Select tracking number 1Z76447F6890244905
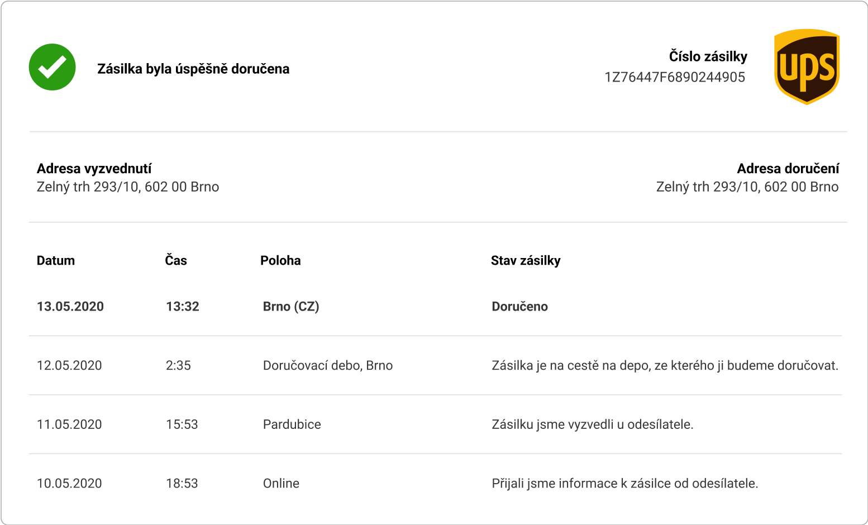The height and width of the screenshot is (525, 868). [675, 77]
